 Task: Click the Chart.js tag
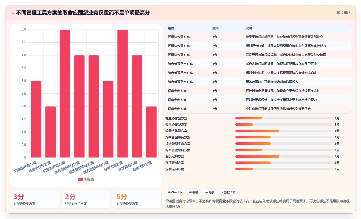(x=175, y=192)
